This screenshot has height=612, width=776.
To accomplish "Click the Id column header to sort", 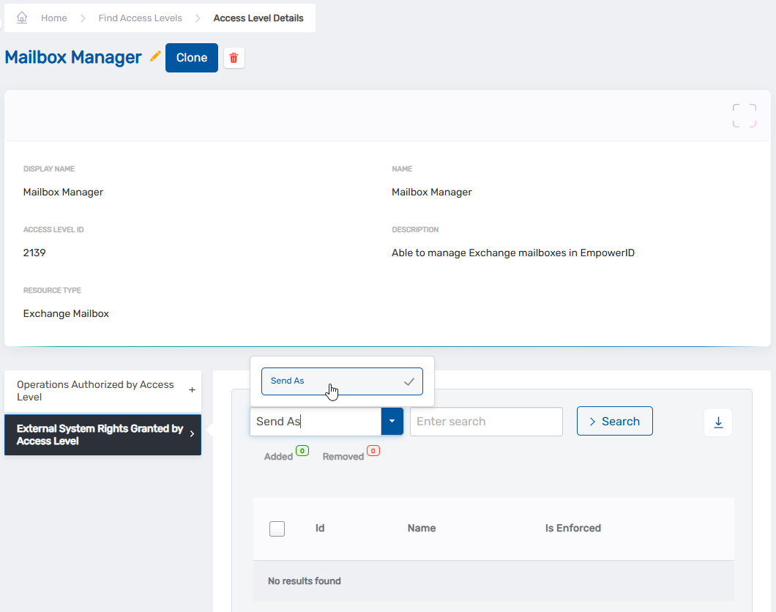I will (x=320, y=528).
